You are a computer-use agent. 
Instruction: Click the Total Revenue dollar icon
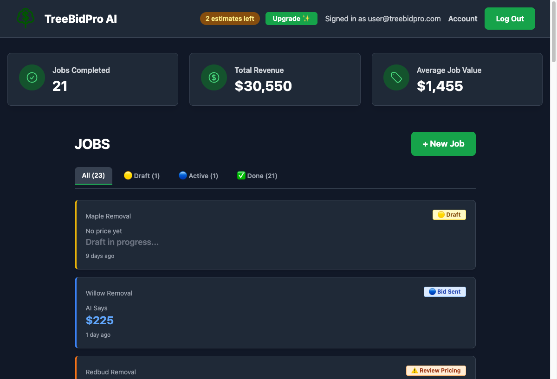click(214, 77)
